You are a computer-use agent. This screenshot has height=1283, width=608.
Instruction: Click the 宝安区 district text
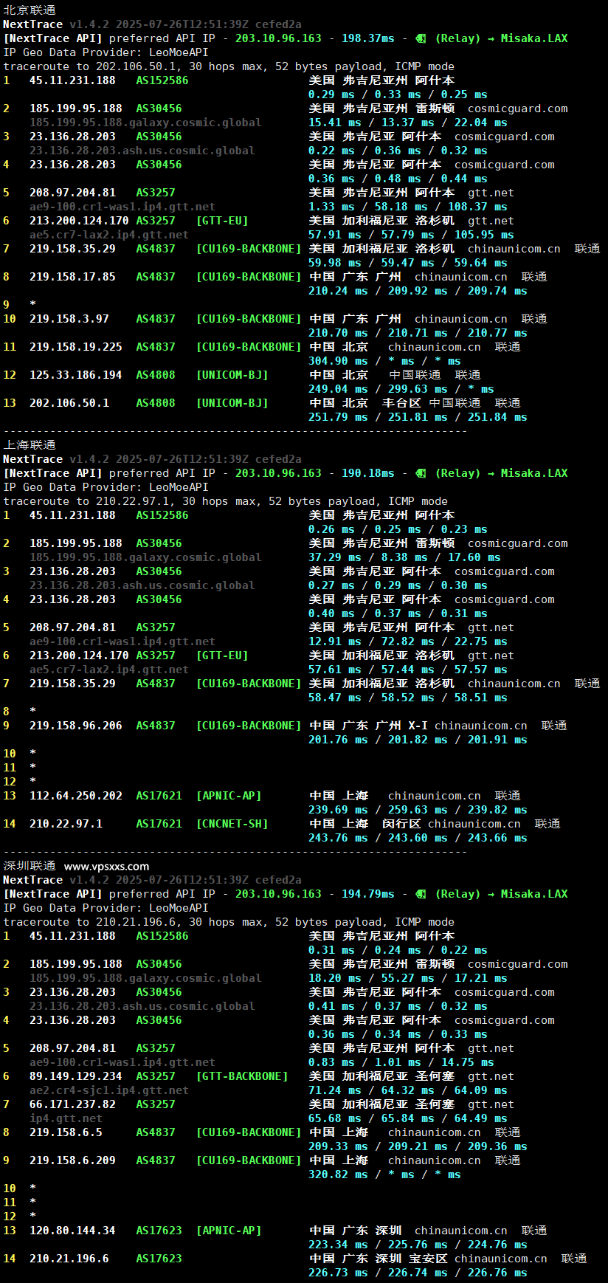[428, 1259]
